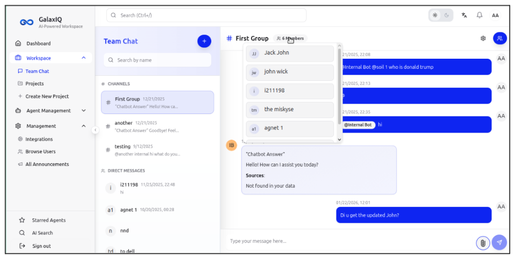
Task: Click the Starred Agents label
Action: tap(49, 220)
